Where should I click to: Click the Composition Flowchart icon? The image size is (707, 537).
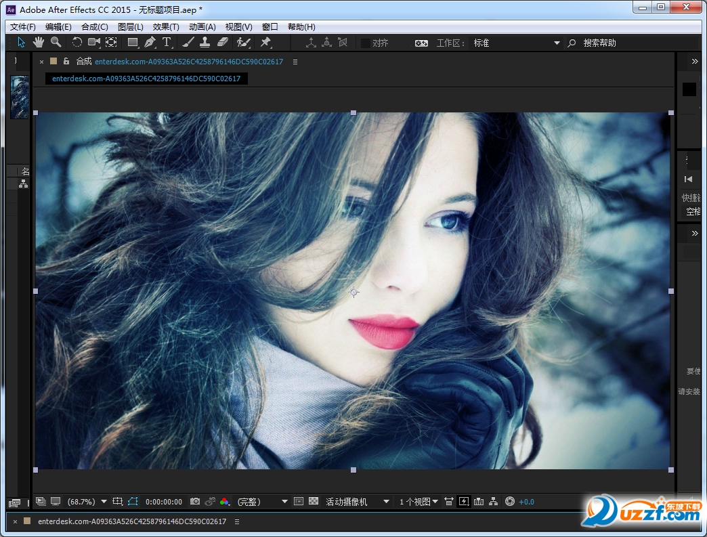pos(493,501)
